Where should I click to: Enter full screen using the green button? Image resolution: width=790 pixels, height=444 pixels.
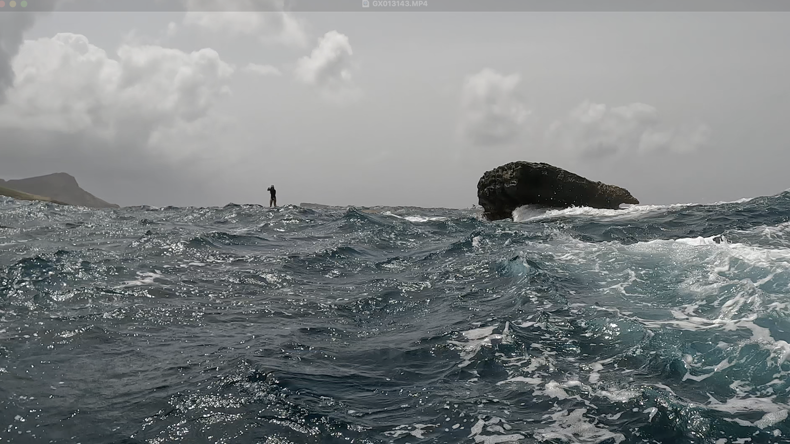23,3
